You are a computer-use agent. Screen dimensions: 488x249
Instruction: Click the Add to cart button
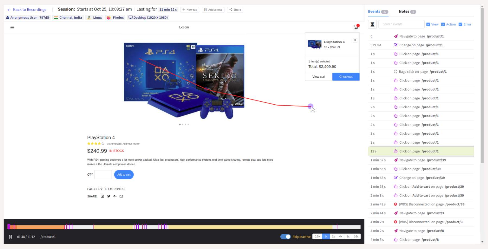click(x=124, y=174)
